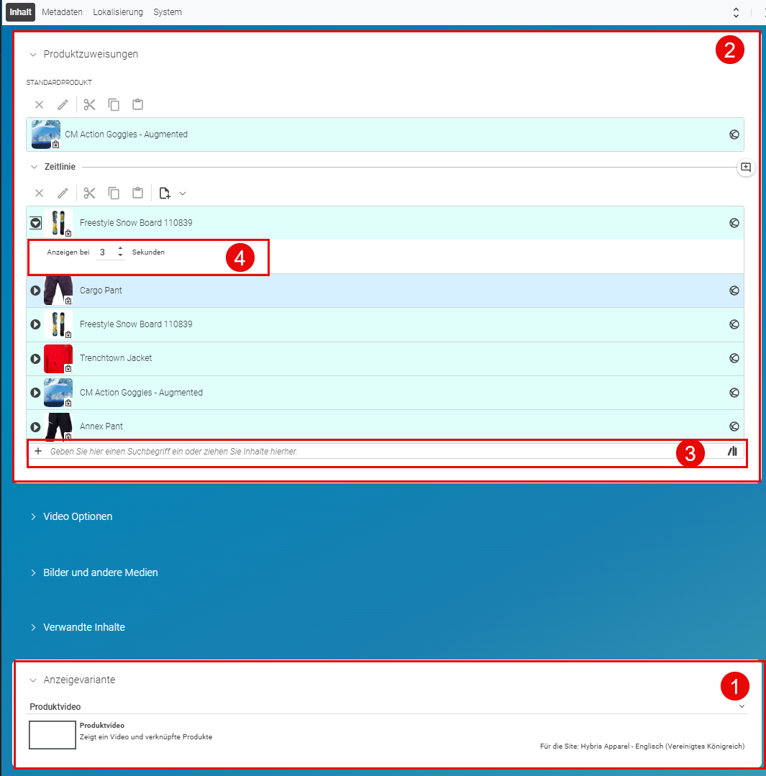Collapse the Produktzuweisungen section
Screen dimensions: 766x776
coord(33,55)
